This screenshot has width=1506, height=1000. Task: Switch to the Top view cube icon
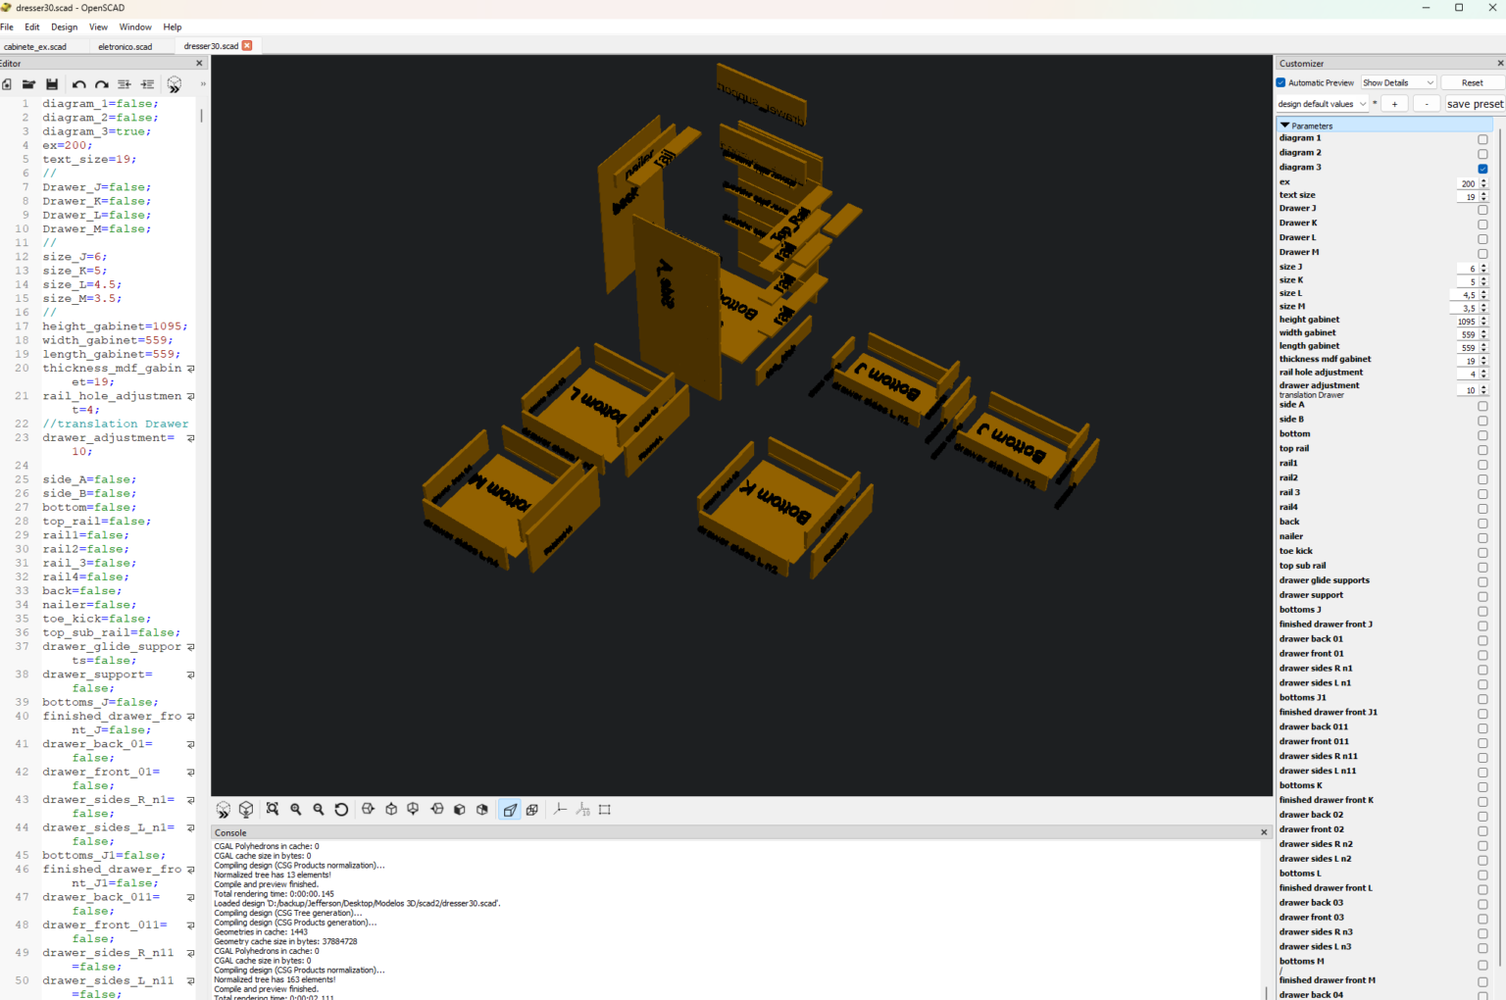(x=391, y=810)
